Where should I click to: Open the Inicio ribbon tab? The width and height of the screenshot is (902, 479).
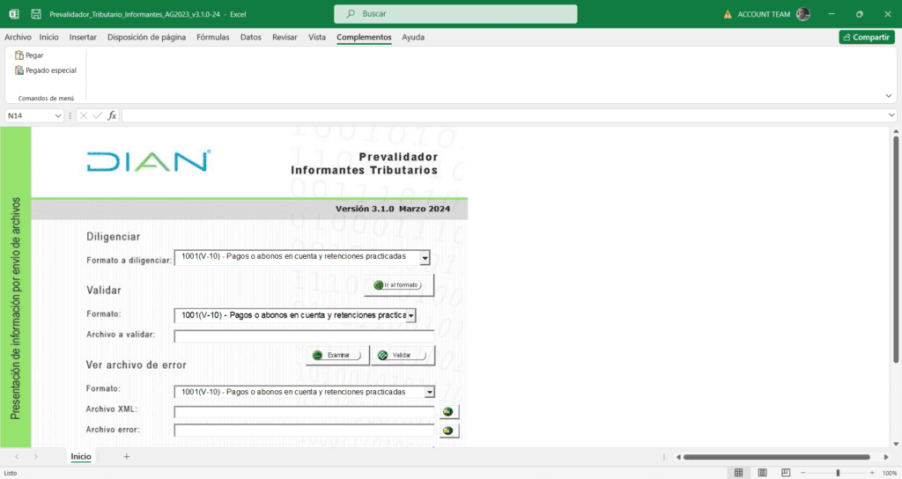tap(49, 37)
